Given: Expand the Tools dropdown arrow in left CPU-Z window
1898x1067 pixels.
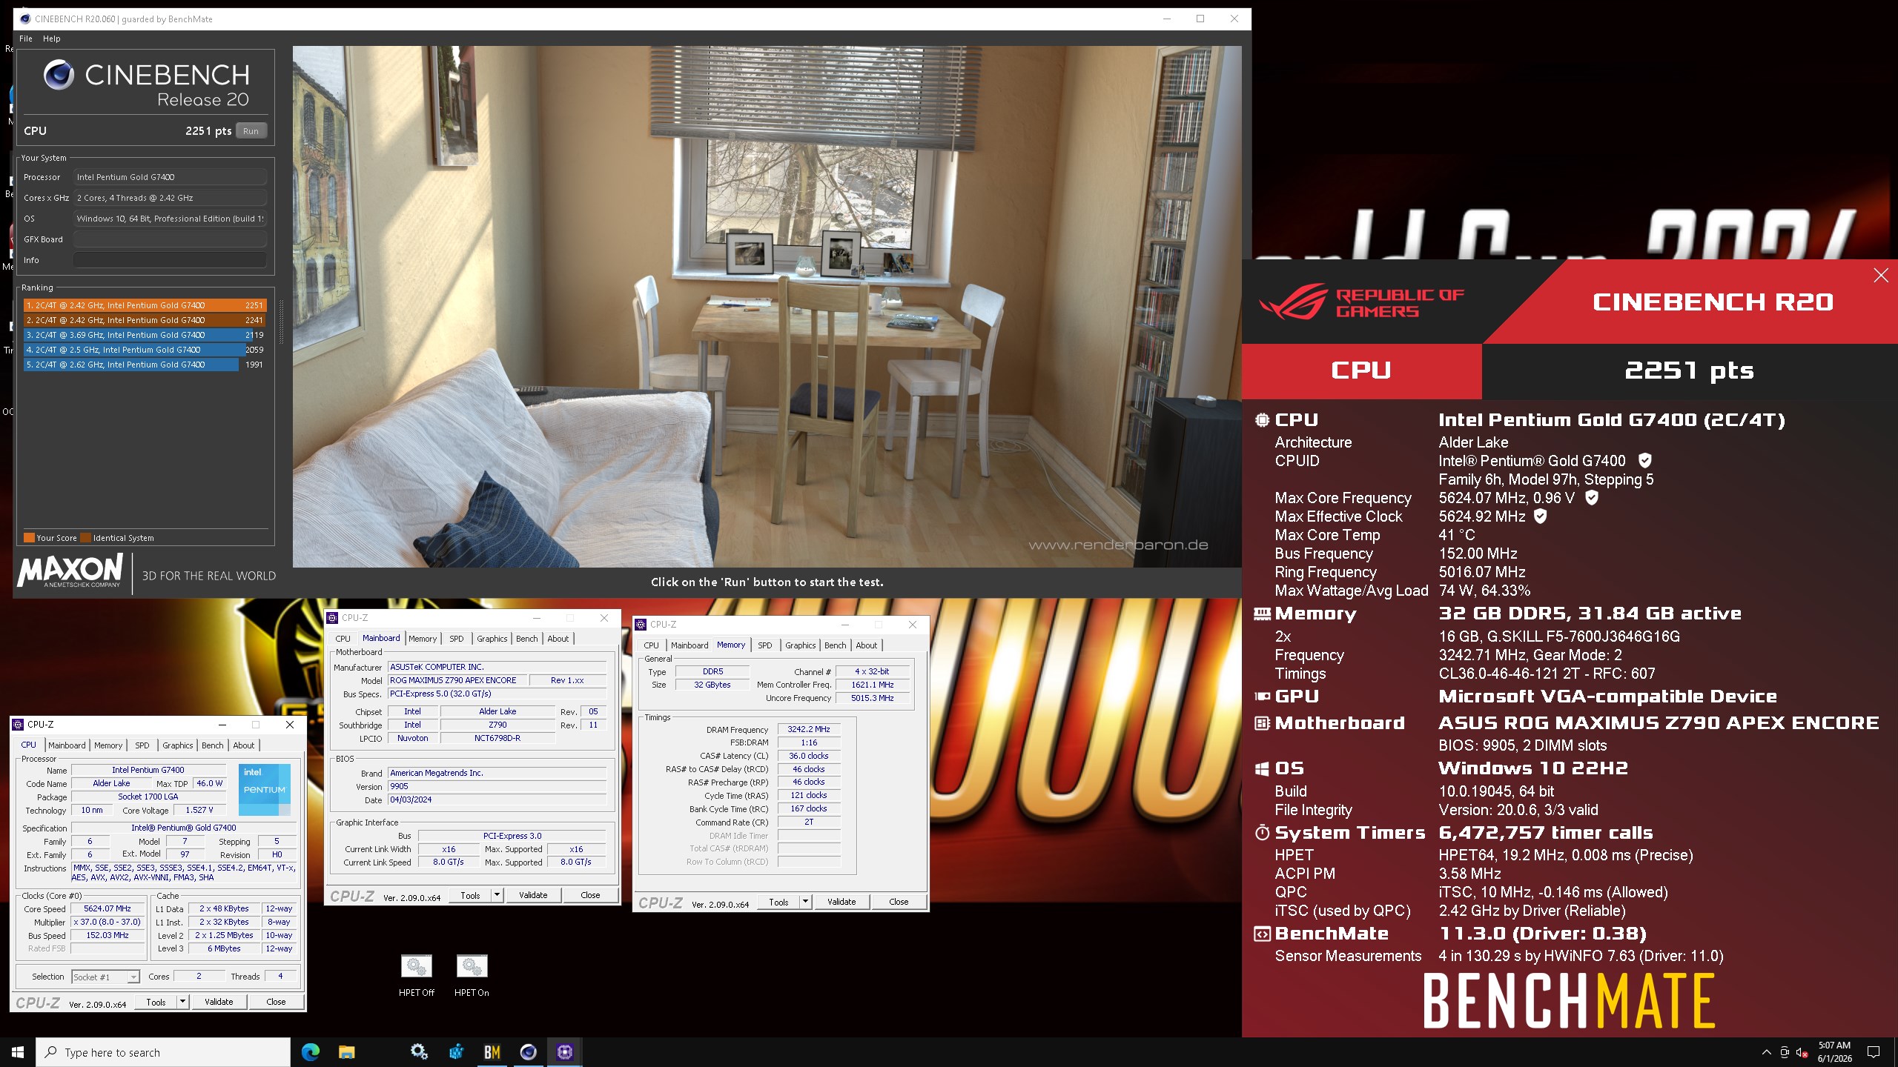Looking at the screenshot, I should point(182,1002).
